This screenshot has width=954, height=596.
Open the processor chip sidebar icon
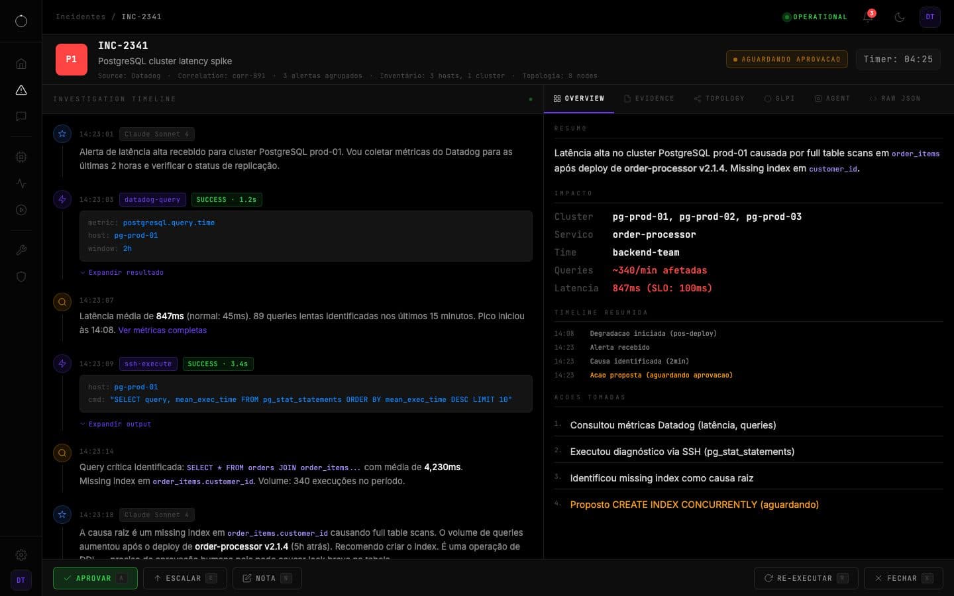tap(21, 157)
